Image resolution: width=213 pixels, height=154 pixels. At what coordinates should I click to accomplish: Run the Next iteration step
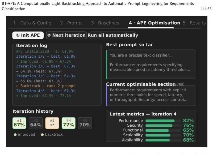(66, 35)
